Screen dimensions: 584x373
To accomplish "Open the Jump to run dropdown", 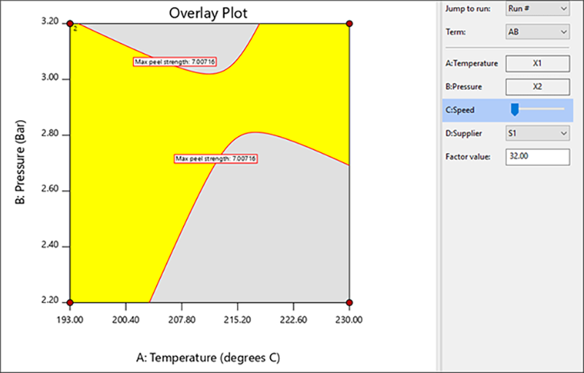I will tap(537, 9).
